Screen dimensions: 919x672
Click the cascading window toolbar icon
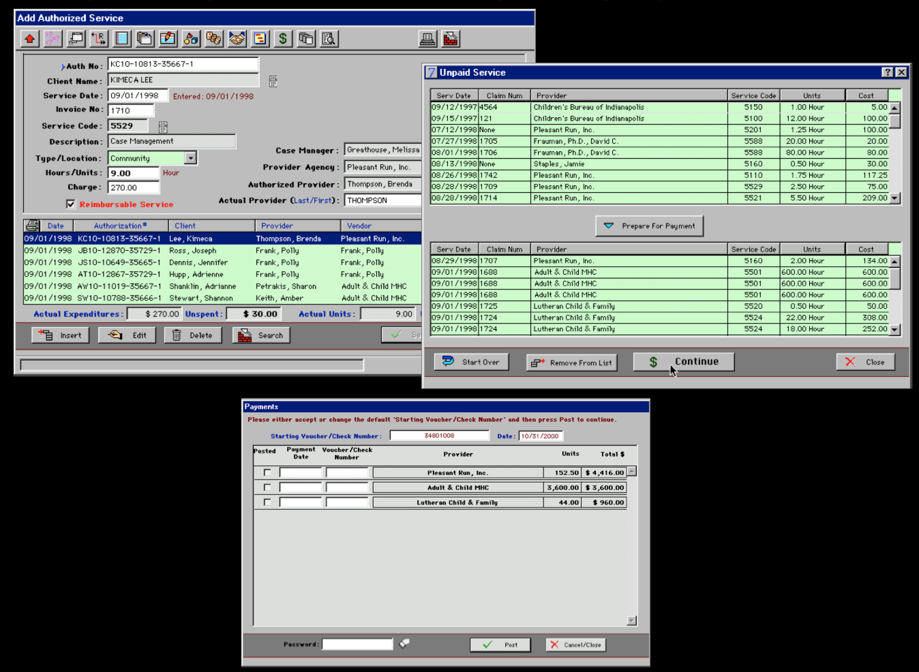point(76,39)
